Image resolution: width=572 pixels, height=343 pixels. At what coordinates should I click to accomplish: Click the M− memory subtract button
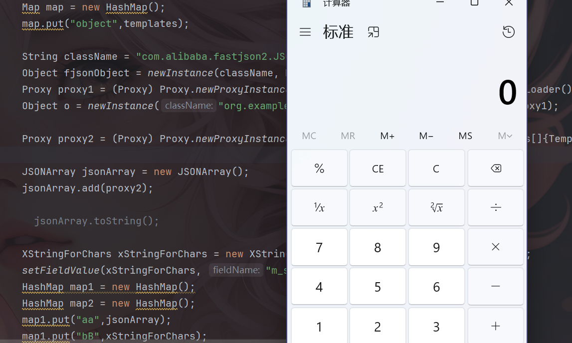426,136
